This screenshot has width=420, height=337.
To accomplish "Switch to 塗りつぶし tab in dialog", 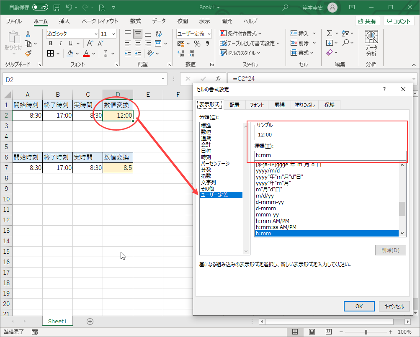I will pos(305,105).
